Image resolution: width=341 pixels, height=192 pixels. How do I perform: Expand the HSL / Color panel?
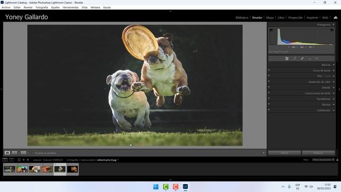pyautogui.click(x=334, y=76)
